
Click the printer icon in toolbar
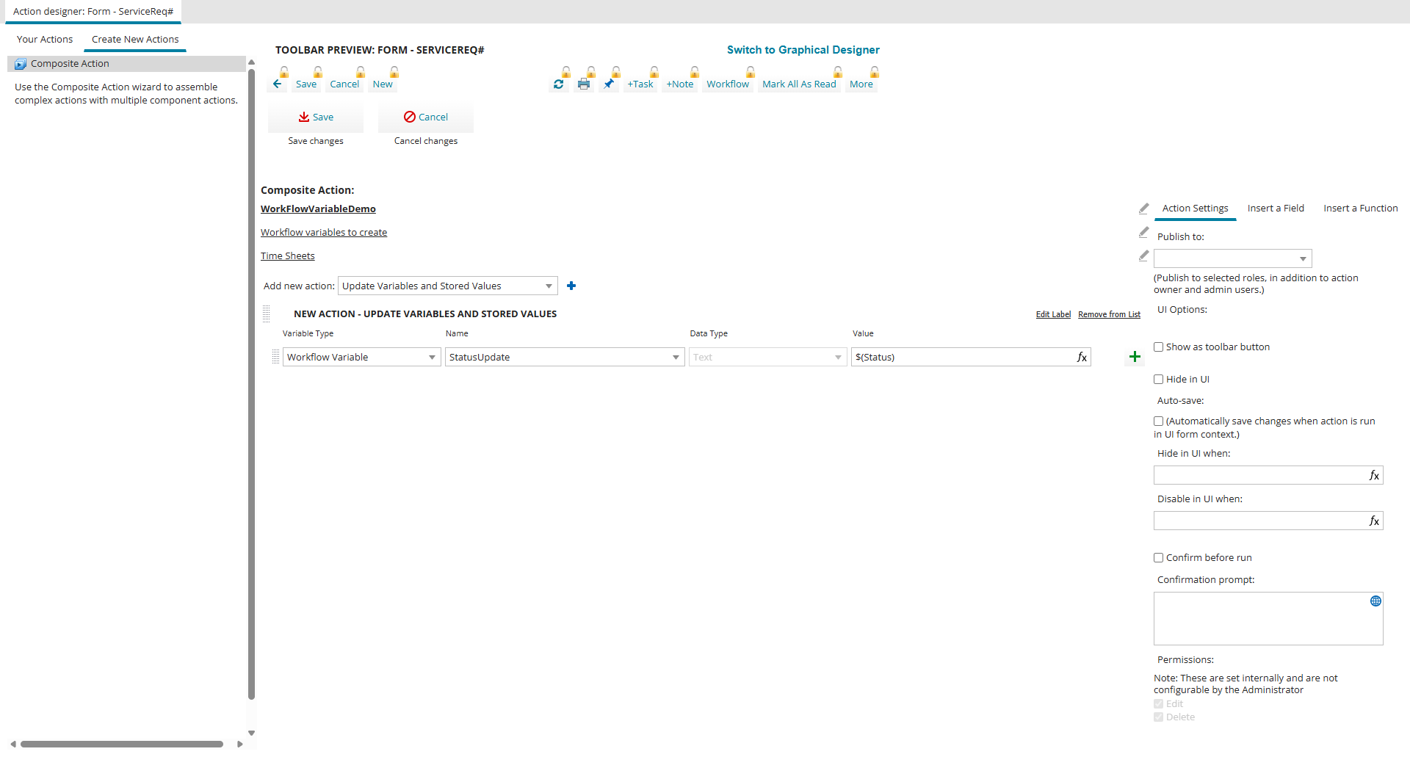[x=584, y=84]
